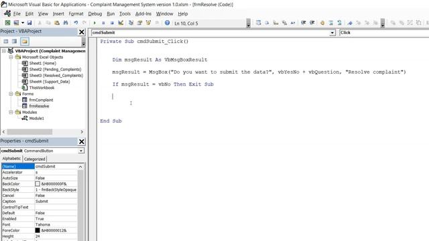
Task: Toggle Bookmark flag icon in edit toolbar
Action: tap(350, 23)
